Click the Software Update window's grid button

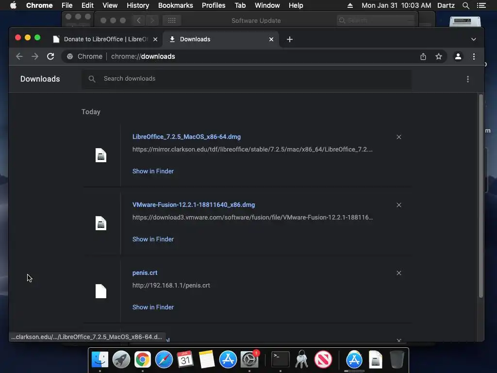172,20
